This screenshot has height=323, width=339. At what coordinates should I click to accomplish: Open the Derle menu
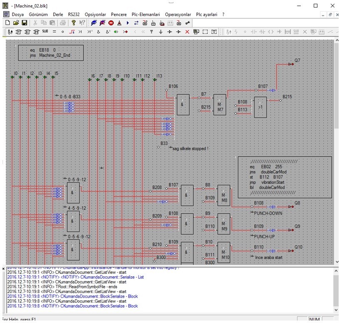tap(58, 15)
